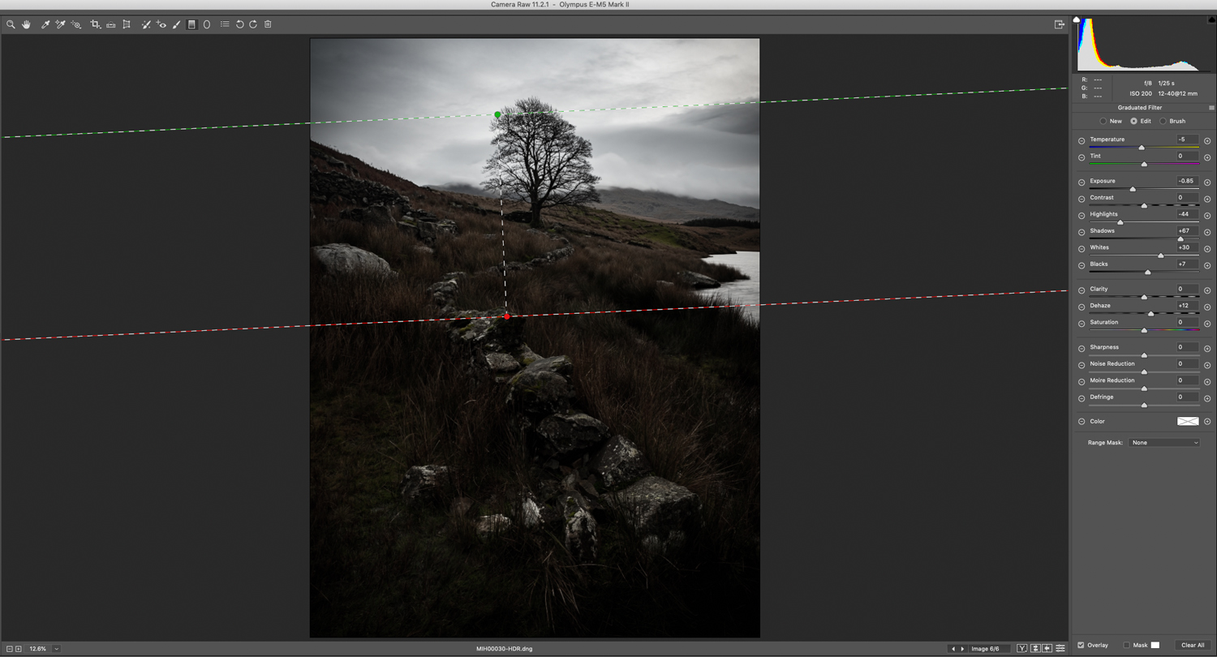1217x657 pixels.
Task: Select the White Balance eyedropper tool
Action: (45, 24)
